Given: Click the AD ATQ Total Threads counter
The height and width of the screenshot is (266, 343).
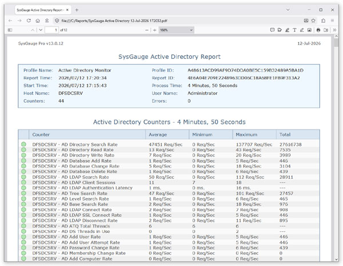Looking at the screenshot, I should pyautogui.click(x=71, y=226).
